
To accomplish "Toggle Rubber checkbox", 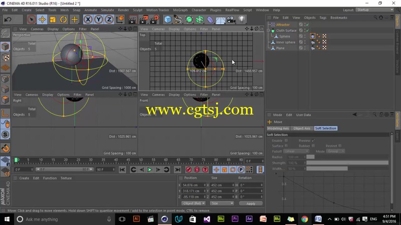I will [313, 146].
